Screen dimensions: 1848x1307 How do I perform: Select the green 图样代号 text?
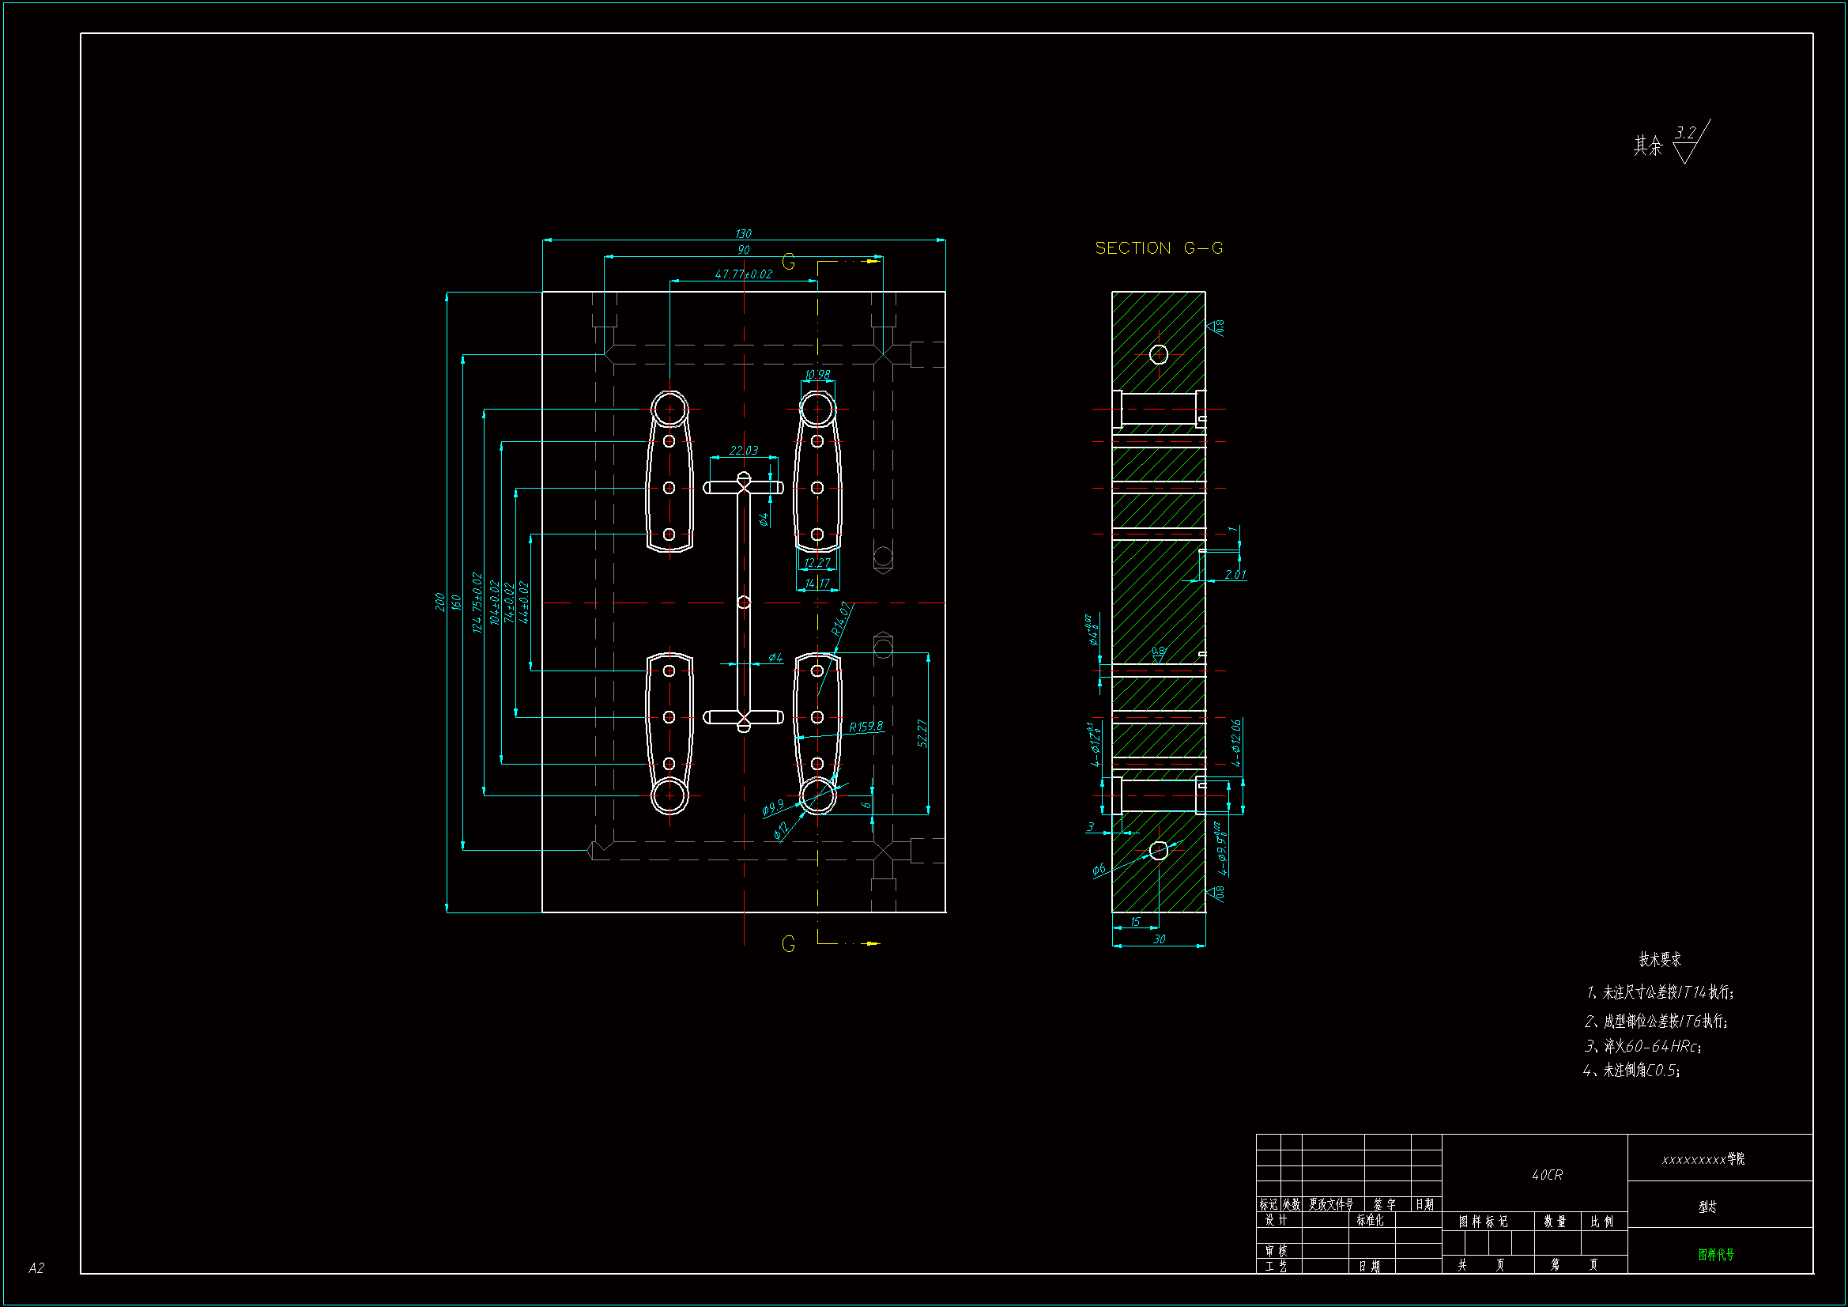(x=1716, y=1254)
